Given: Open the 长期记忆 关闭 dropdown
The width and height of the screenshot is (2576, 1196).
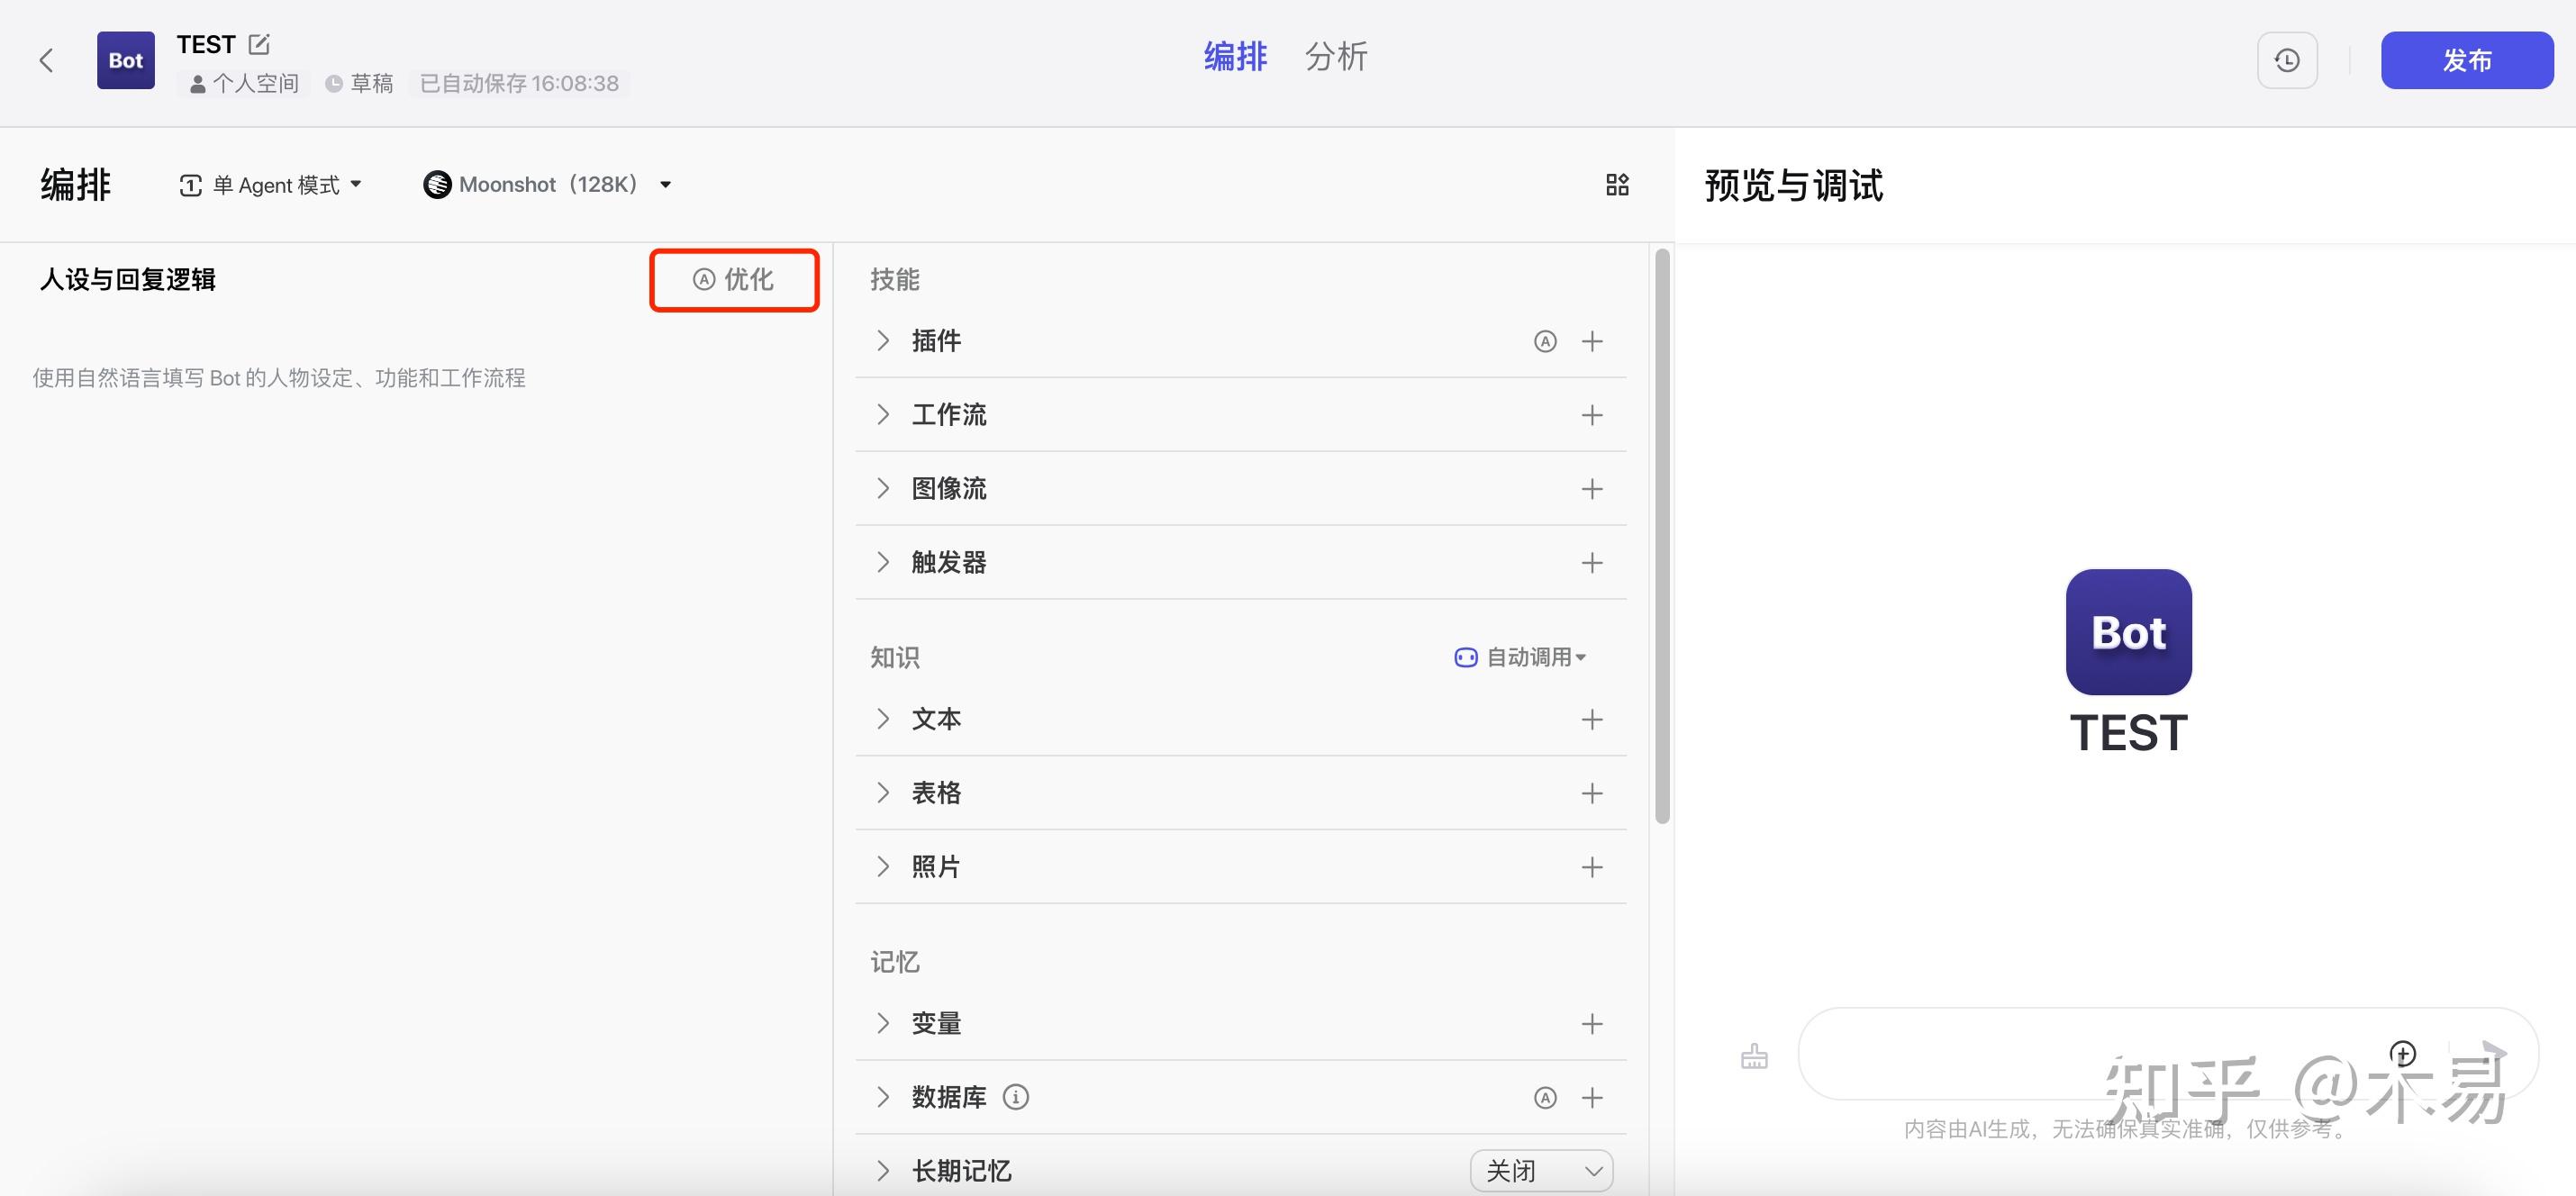Looking at the screenshot, I should [x=1541, y=1170].
